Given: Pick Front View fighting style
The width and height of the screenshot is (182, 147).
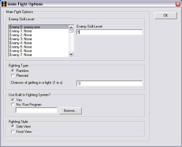Looking at the screenshot, I should coord(13,132).
